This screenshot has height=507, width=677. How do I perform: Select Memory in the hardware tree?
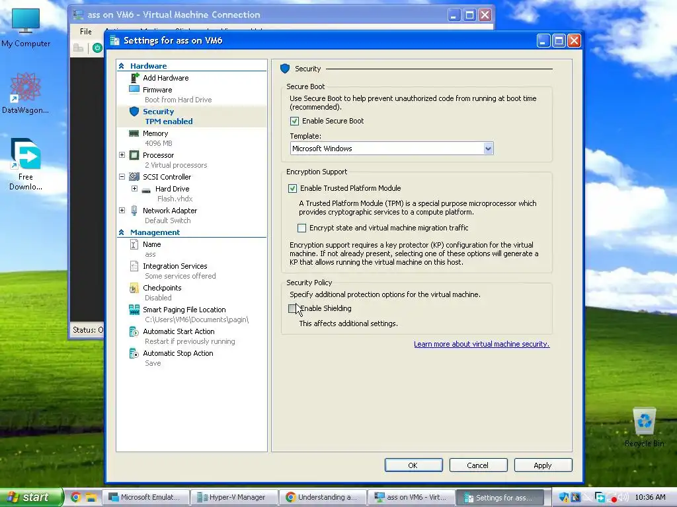[x=155, y=133]
